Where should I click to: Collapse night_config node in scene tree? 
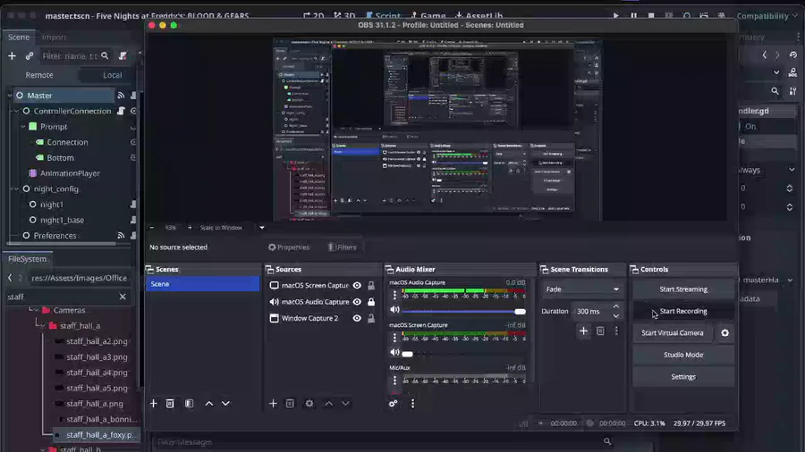tap(16, 189)
